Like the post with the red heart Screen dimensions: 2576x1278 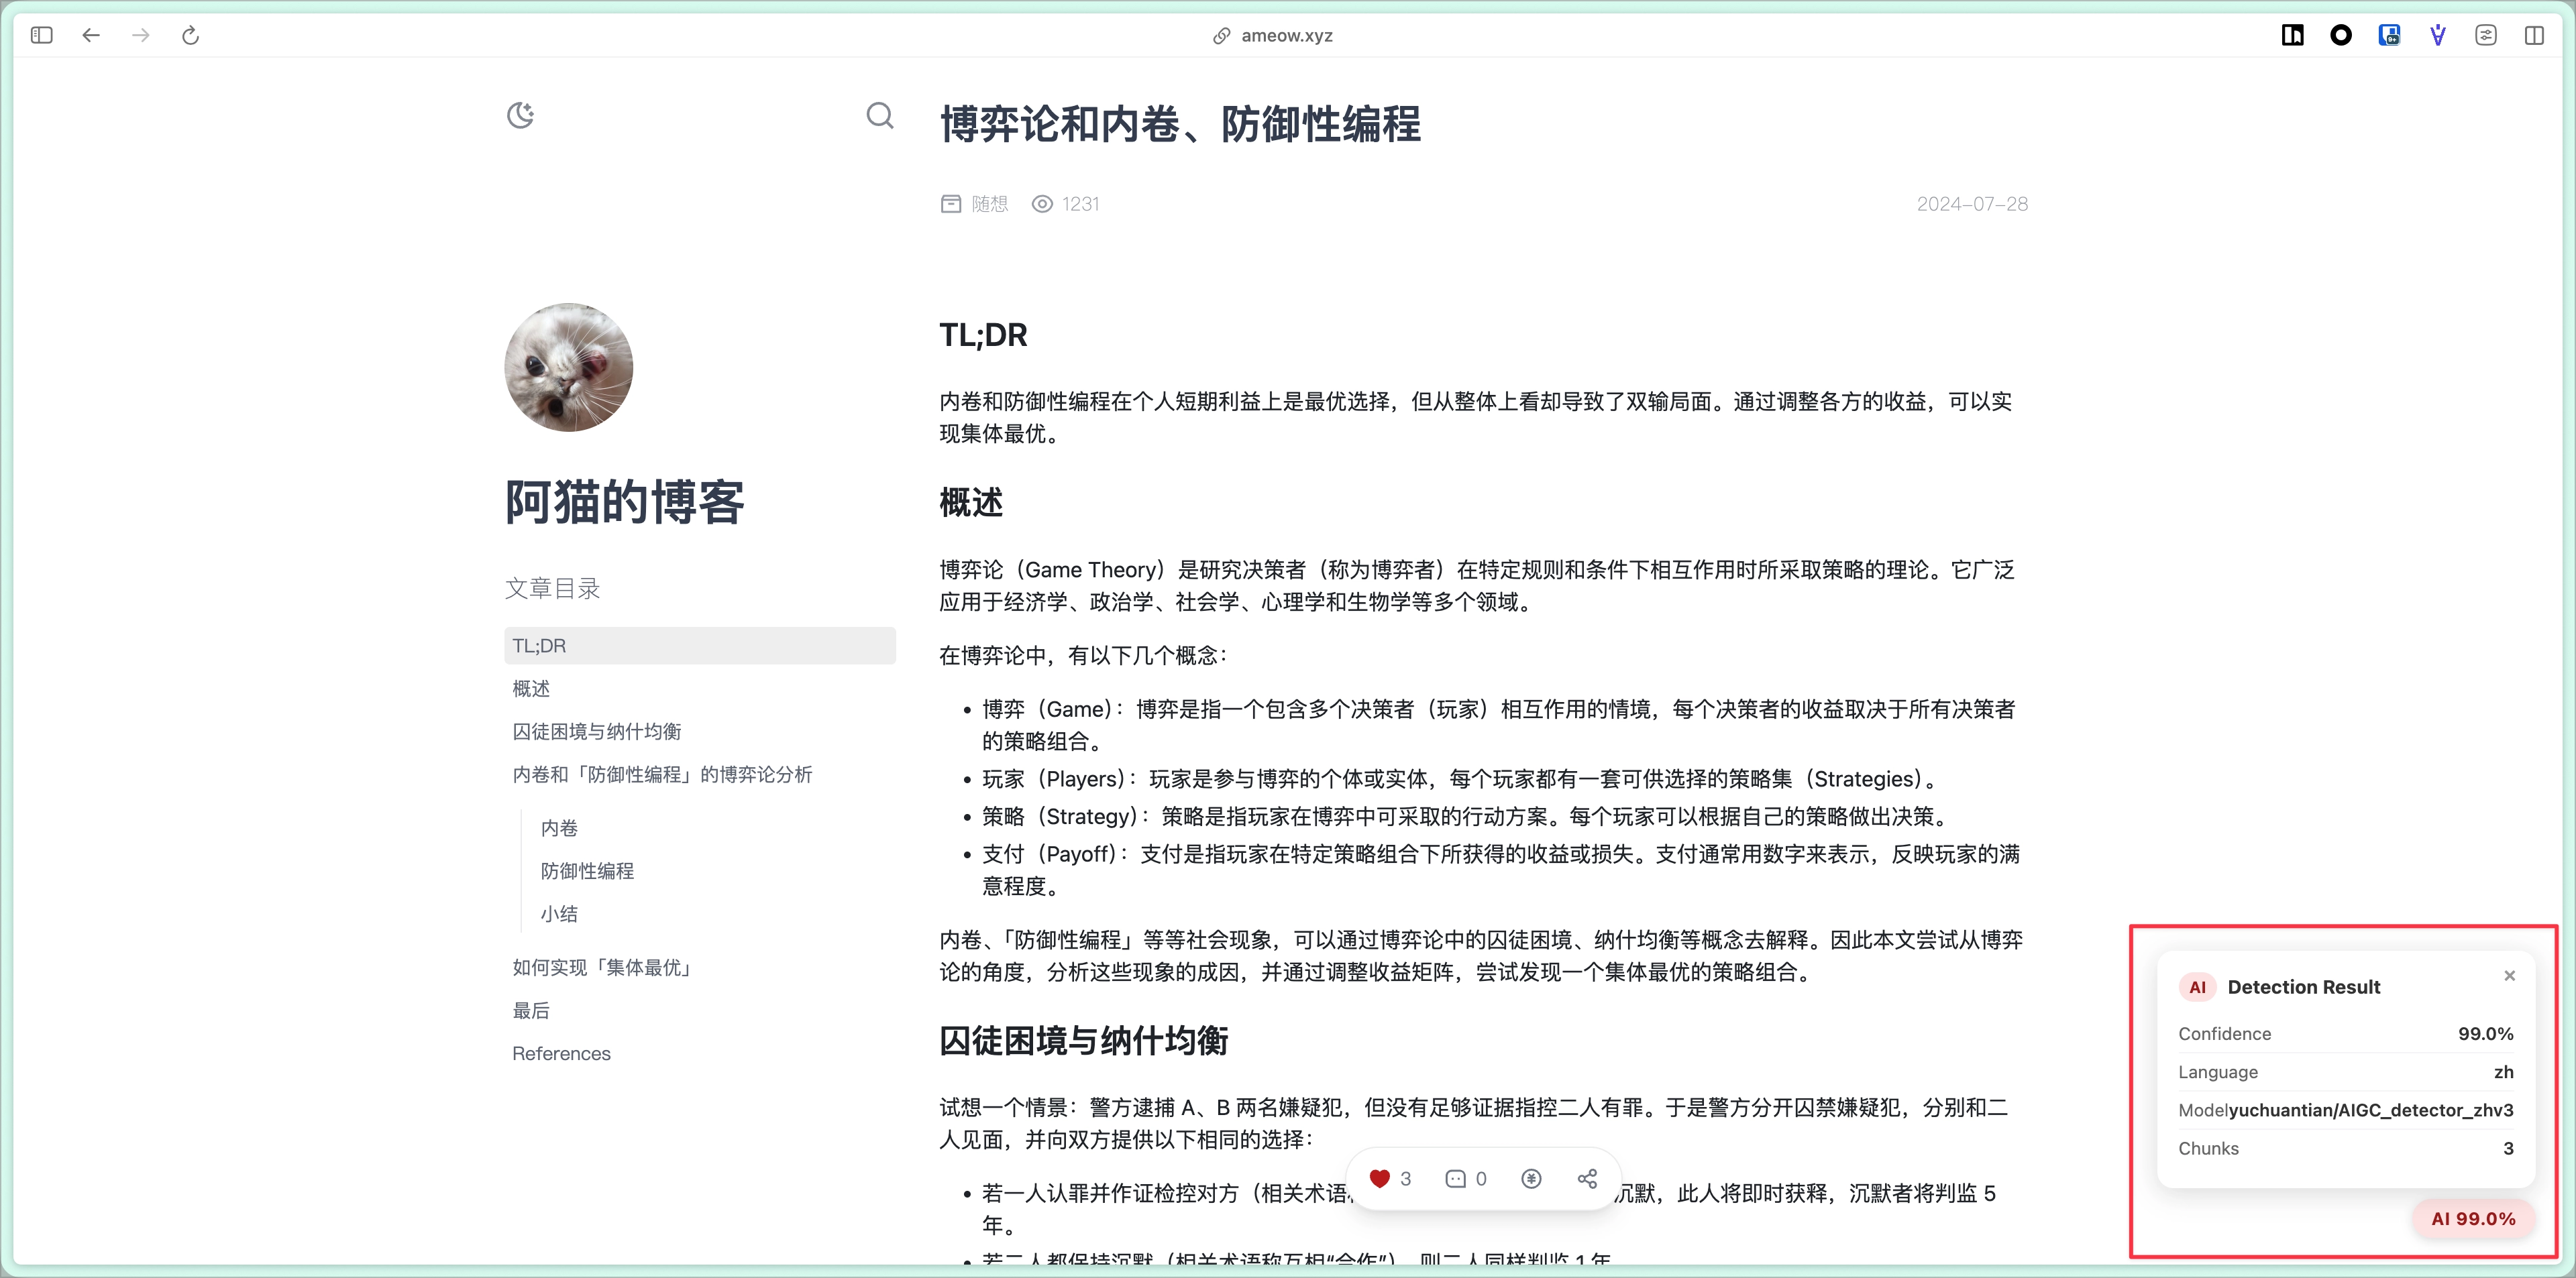(x=1380, y=1179)
